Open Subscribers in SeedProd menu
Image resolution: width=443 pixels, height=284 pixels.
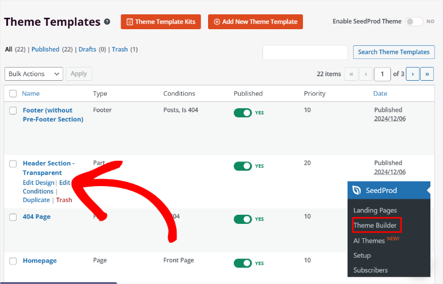(x=370, y=270)
